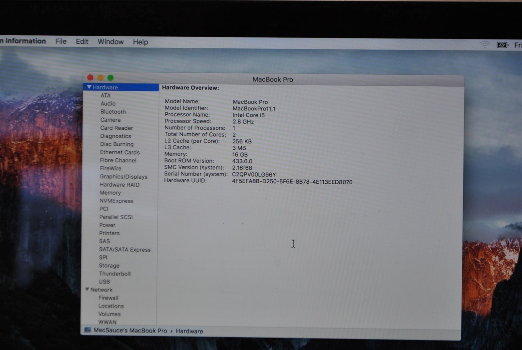522x350 pixels.
Task: Select Fibre Channel in the sidebar
Action: pyautogui.click(x=118, y=160)
